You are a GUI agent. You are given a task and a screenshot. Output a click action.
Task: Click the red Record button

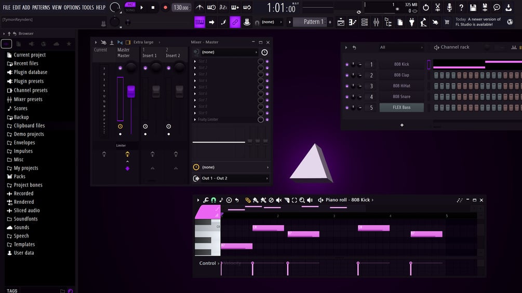point(165,7)
